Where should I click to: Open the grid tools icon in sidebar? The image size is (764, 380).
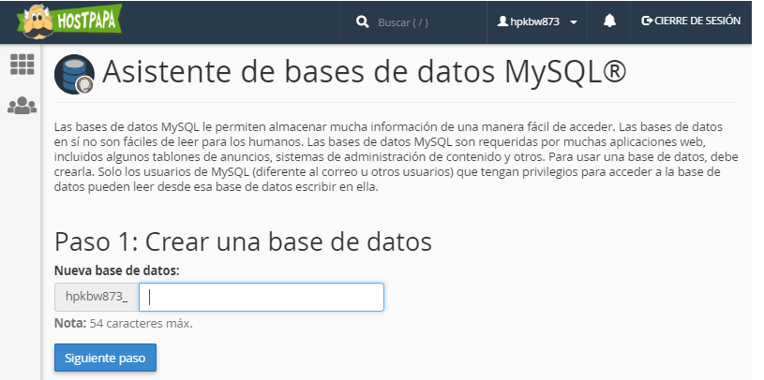click(x=22, y=65)
